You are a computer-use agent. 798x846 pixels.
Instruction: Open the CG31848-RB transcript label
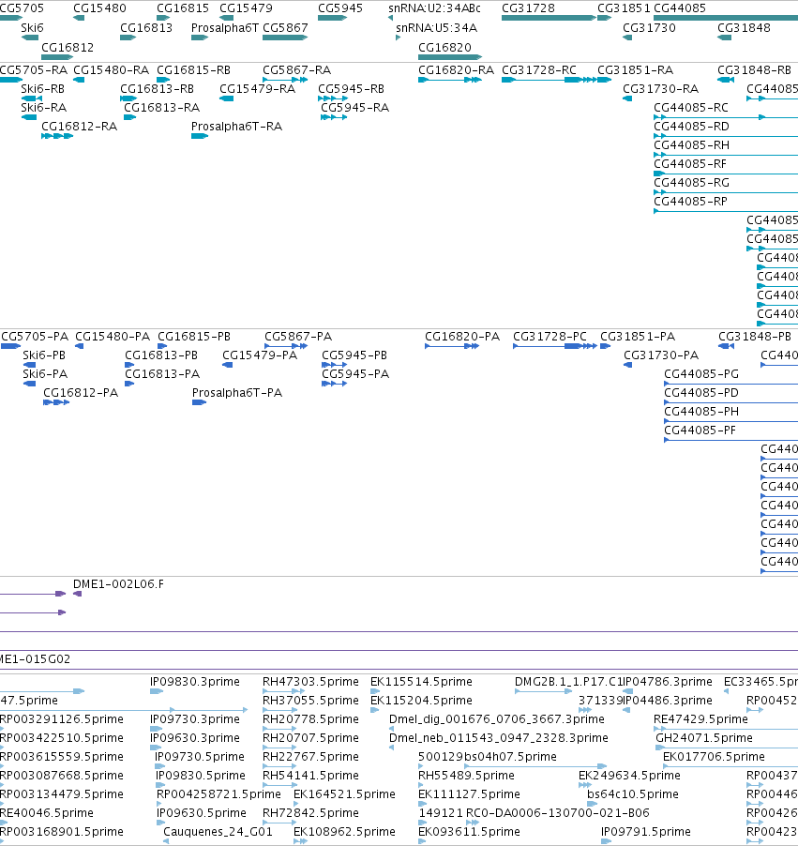point(754,70)
